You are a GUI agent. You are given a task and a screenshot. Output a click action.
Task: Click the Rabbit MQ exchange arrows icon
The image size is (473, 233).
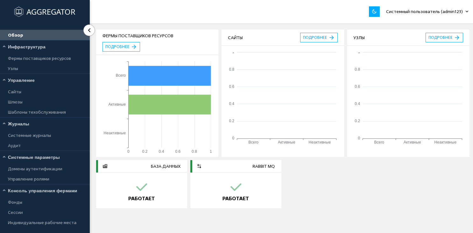pyautogui.click(x=199, y=166)
